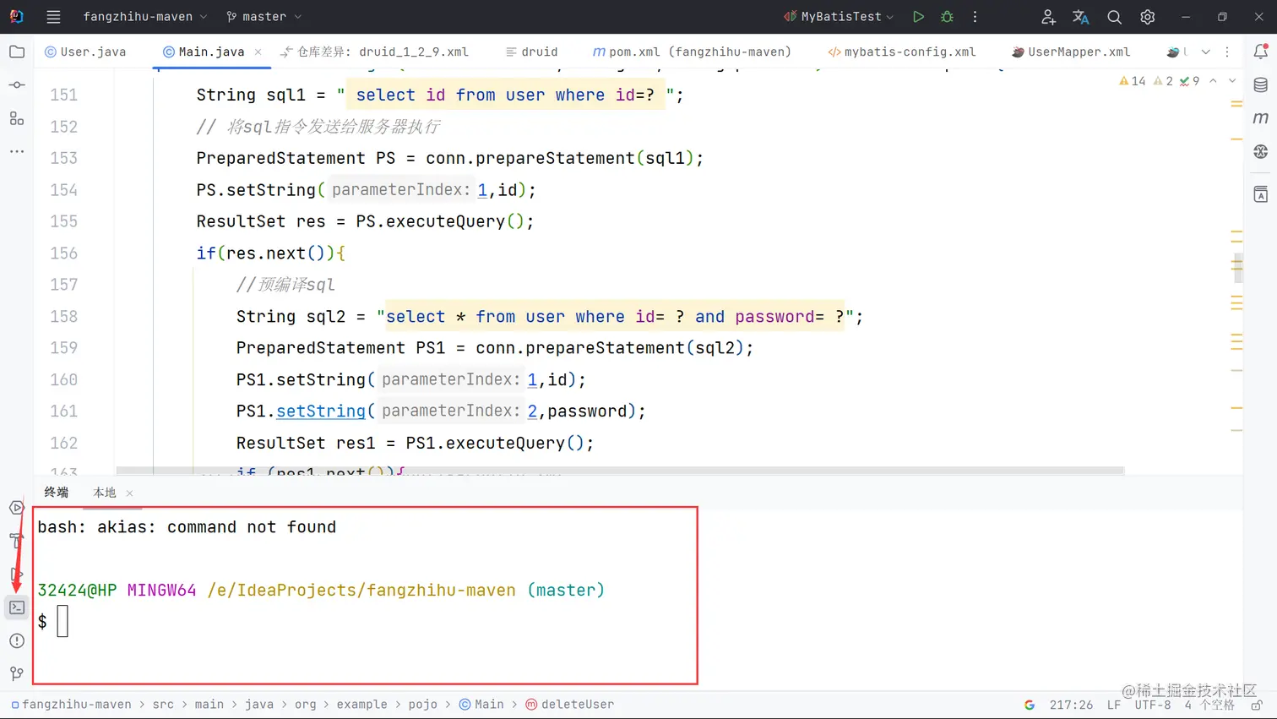Image resolution: width=1277 pixels, height=719 pixels.
Task: Open editor tab options menu
Action: pos(1227,52)
